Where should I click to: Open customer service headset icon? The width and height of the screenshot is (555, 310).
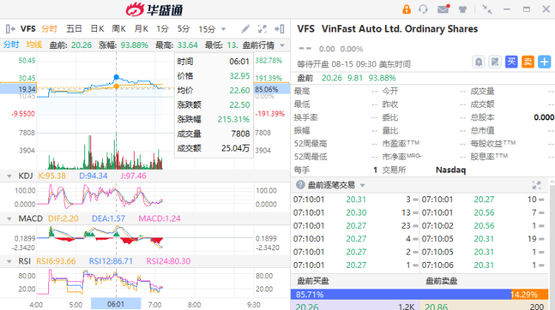pyautogui.click(x=423, y=9)
